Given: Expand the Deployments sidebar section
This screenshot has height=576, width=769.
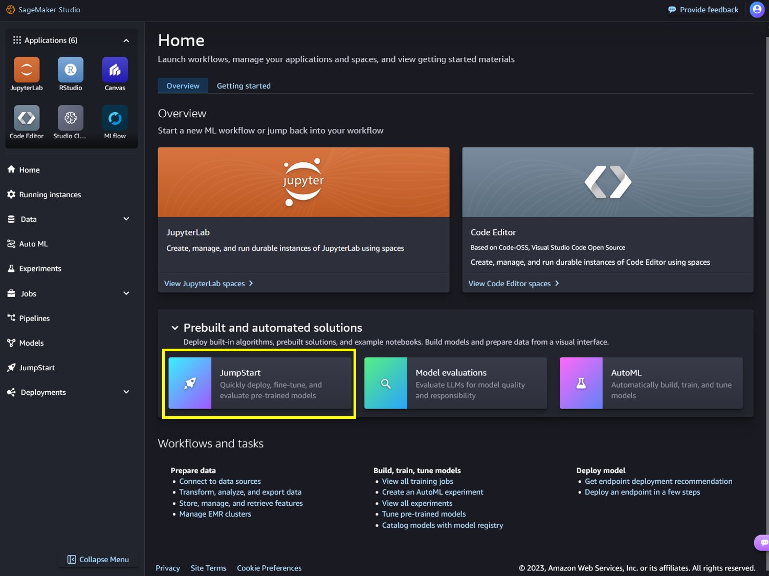Looking at the screenshot, I should [126, 392].
